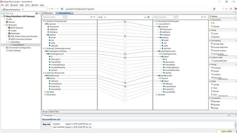Select the source Variables folder
237x133 pixels.
(50, 92)
